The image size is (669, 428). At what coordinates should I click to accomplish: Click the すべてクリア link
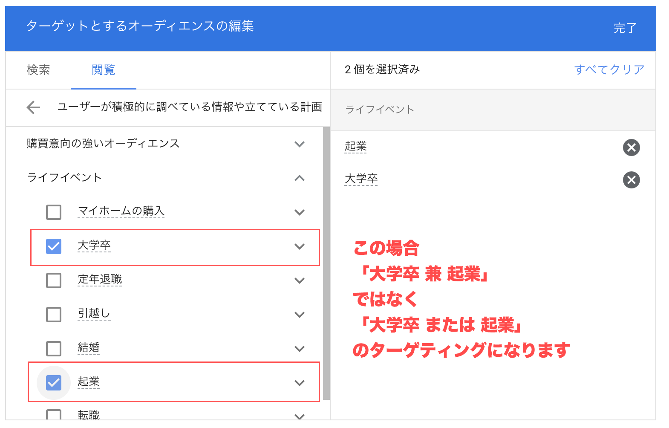(x=609, y=69)
